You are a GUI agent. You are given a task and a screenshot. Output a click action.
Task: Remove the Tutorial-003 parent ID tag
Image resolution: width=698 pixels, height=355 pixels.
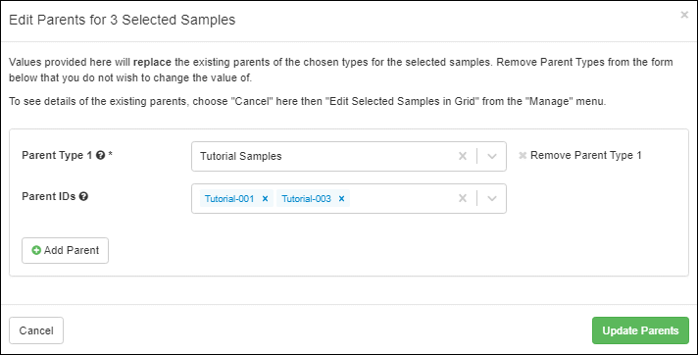tap(341, 199)
